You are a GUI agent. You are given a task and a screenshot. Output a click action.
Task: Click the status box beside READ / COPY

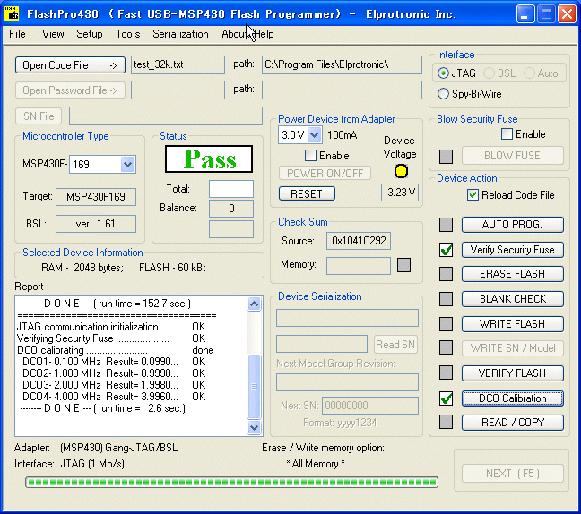(x=446, y=423)
